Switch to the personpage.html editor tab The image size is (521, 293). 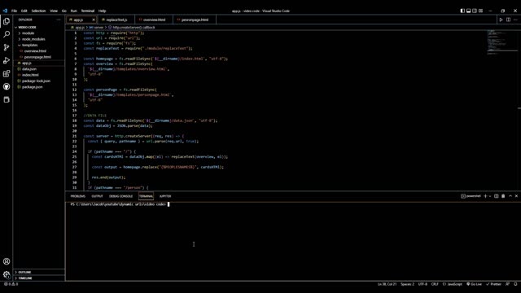[x=195, y=20]
